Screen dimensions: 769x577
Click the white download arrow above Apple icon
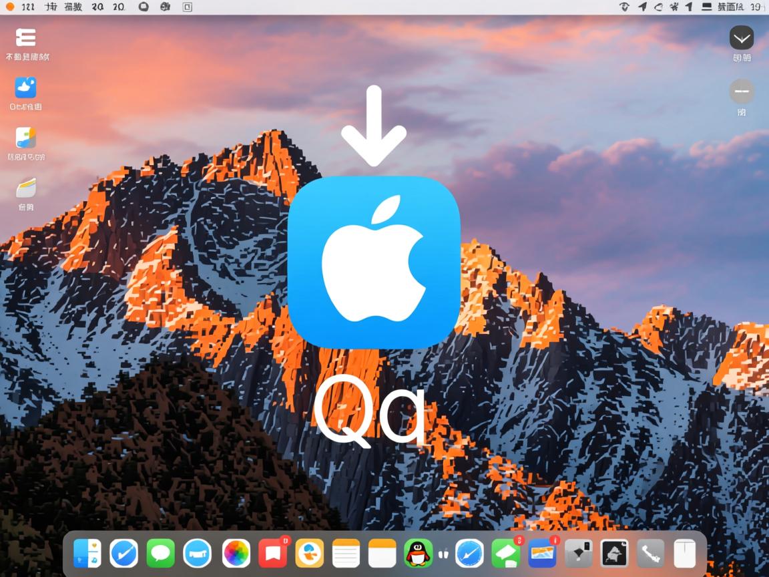click(374, 126)
